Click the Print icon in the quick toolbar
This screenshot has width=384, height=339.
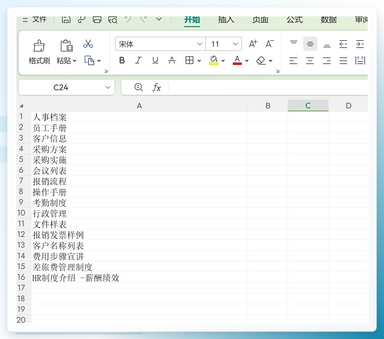(x=97, y=20)
